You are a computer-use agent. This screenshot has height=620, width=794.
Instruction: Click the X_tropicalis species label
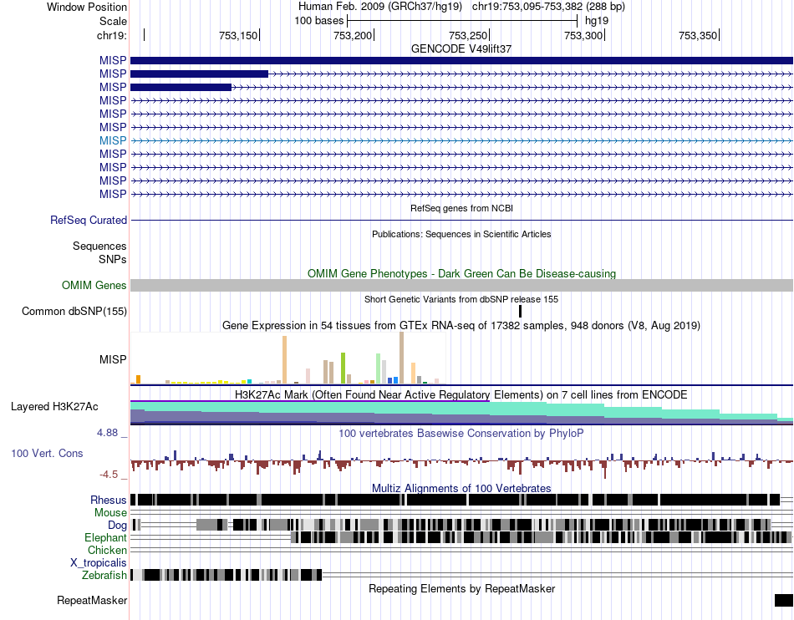coord(99,563)
